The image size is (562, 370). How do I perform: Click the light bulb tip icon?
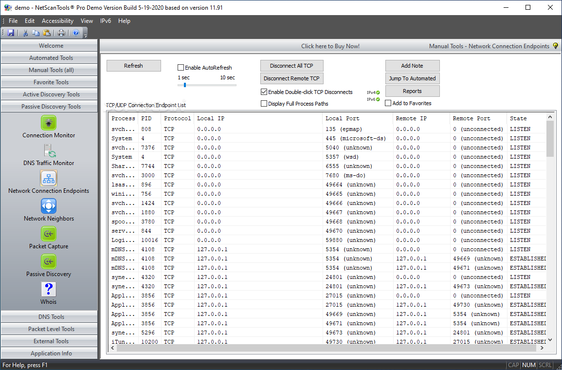(556, 46)
